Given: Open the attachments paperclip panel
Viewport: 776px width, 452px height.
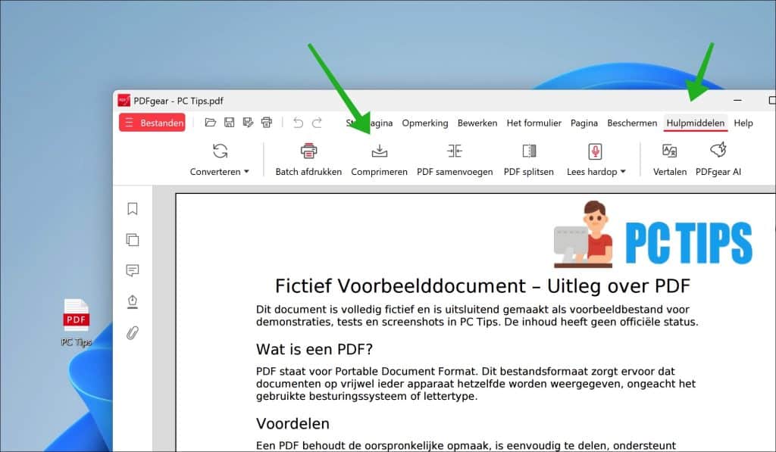Looking at the screenshot, I should tap(132, 333).
